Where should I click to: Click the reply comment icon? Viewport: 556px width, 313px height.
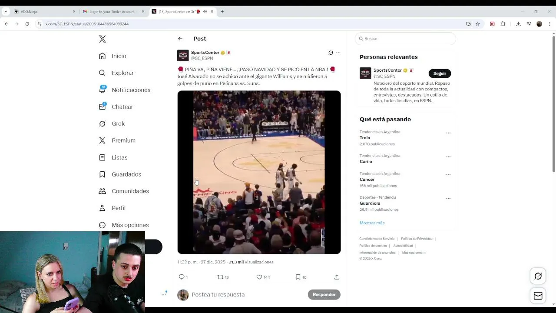tap(182, 277)
